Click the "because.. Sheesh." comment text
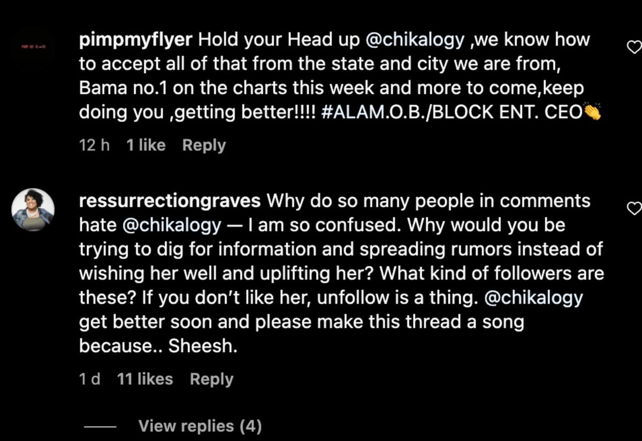Viewport: 642px width, 441px height. pyautogui.click(x=158, y=346)
